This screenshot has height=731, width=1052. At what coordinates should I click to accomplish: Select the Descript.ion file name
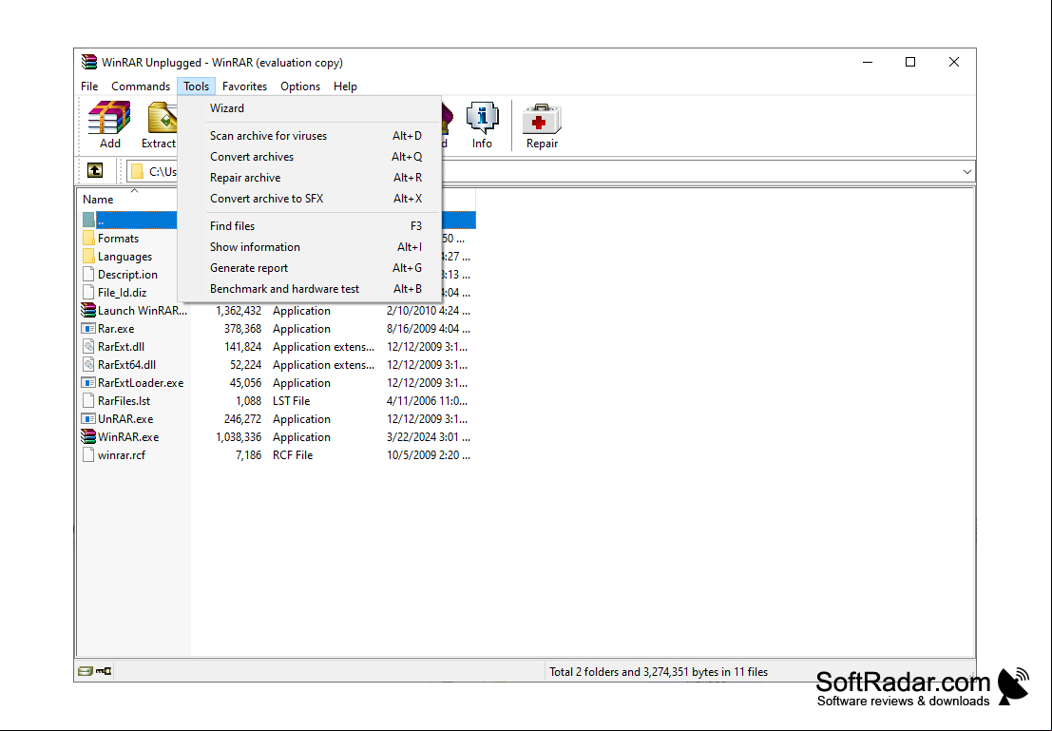[127, 274]
